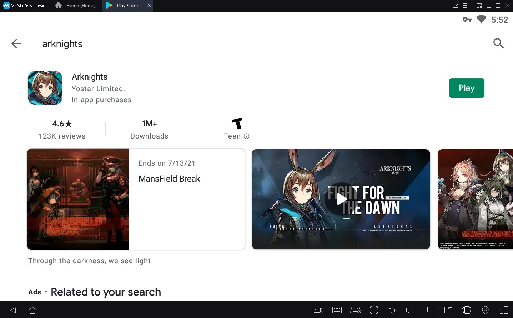Open the Arknights app title
Screen dimensions: 513x318
coord(90,77)
